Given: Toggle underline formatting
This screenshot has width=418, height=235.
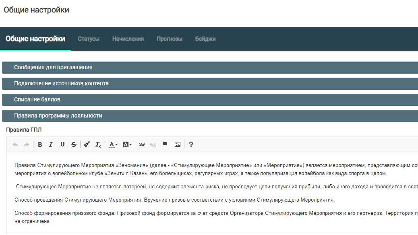Looking at the screenshot, I should pyautogui.click(x=62, y=145).
